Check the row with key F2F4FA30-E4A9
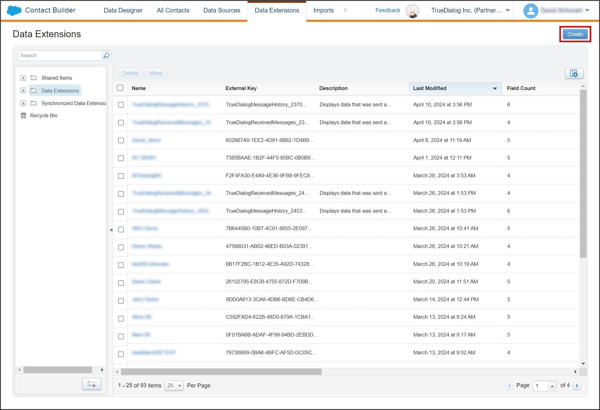600x410 pixels. click(121, 176)
